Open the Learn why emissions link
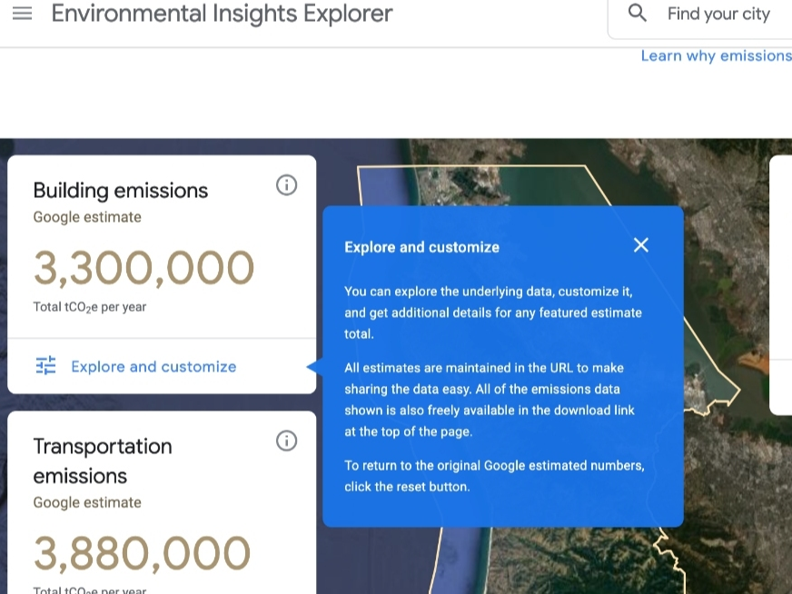792x594 pixels. point(716,56)
